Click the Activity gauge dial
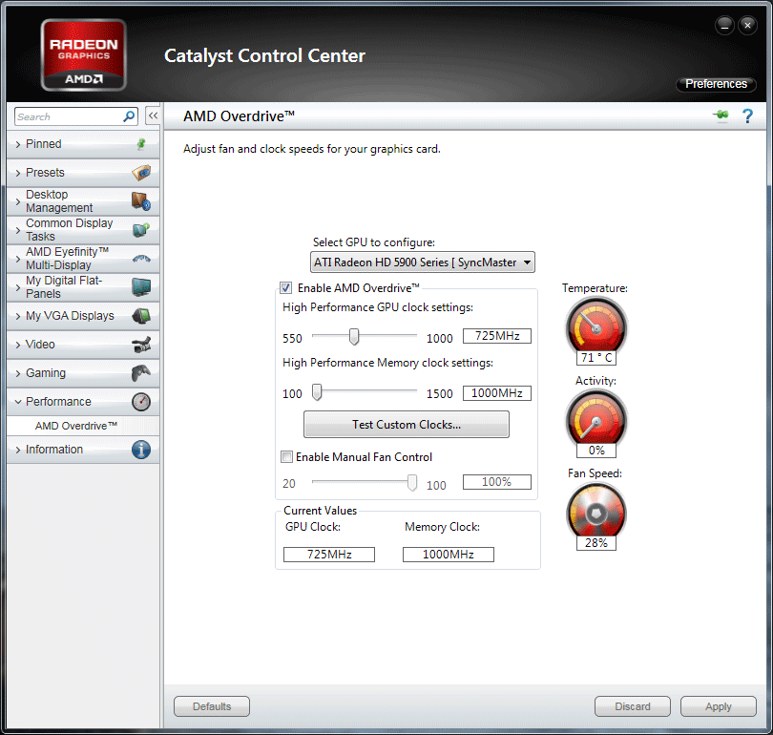 (x=596, y=419)
